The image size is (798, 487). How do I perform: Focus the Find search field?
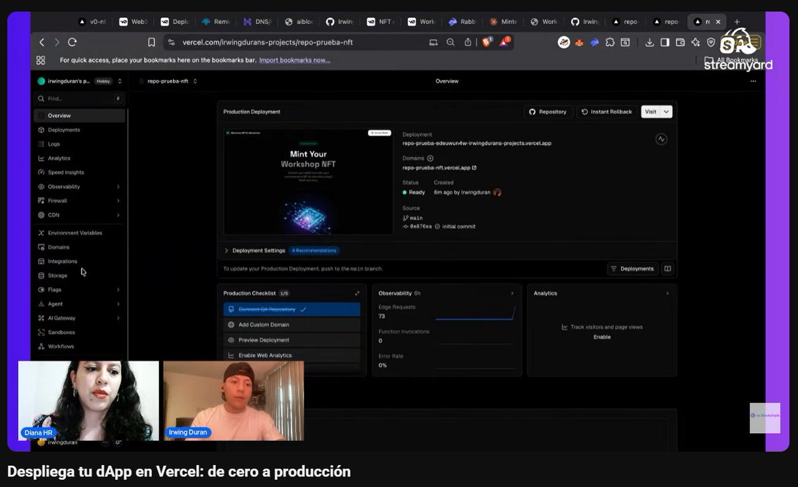tap(79, 98)
